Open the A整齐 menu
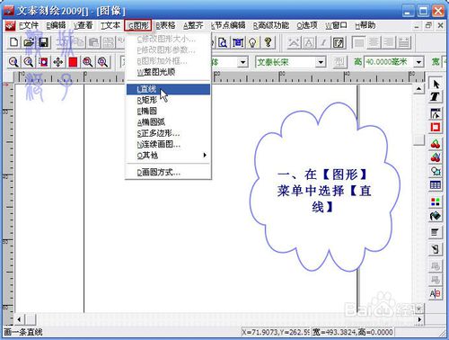The image size is (449, 340). pyautogui.click(x=193, y=26)
